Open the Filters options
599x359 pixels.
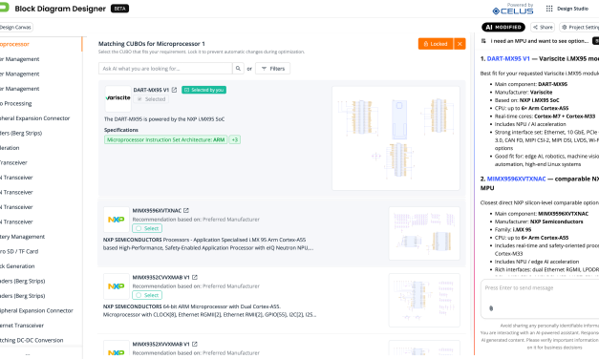pyautogui.click(x=273, y=69)
